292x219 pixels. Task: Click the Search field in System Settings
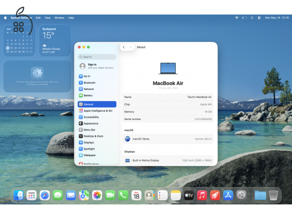(x=97, y=57)
